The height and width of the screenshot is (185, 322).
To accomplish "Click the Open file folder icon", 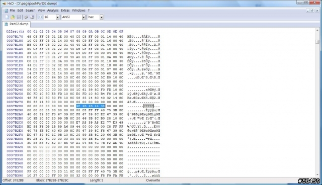I will (13, 17).
